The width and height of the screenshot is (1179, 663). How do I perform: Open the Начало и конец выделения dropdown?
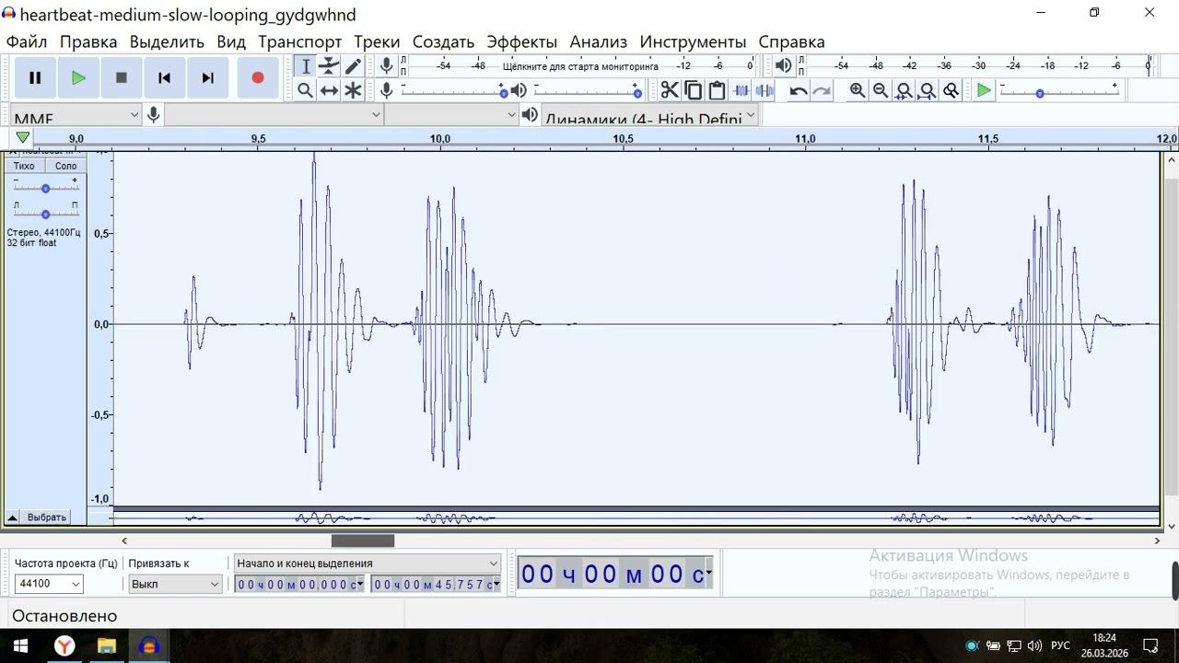(x=367, y=564)
